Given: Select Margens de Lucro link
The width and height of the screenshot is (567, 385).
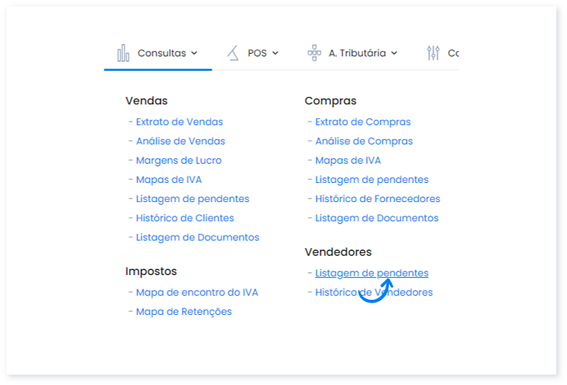Looking at the screenshot, I should [179, 160].
